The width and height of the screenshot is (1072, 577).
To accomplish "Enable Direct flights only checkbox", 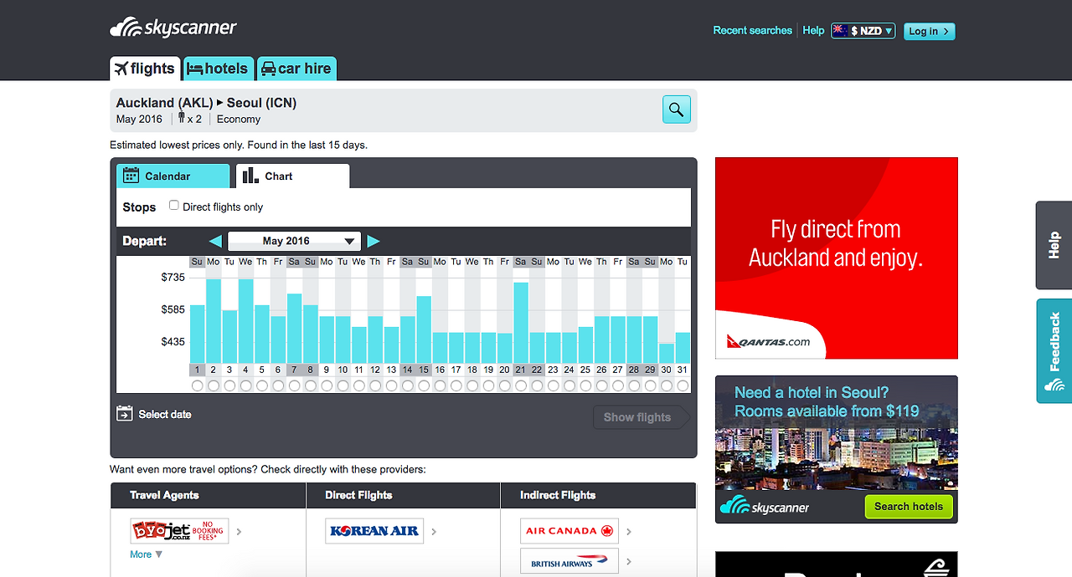I will click(x=174, y=205).
